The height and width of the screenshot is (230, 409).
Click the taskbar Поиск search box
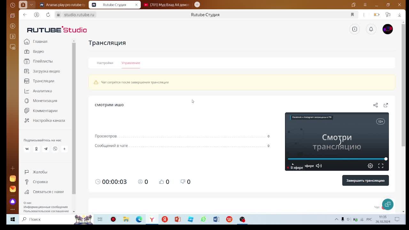[46, 219]
